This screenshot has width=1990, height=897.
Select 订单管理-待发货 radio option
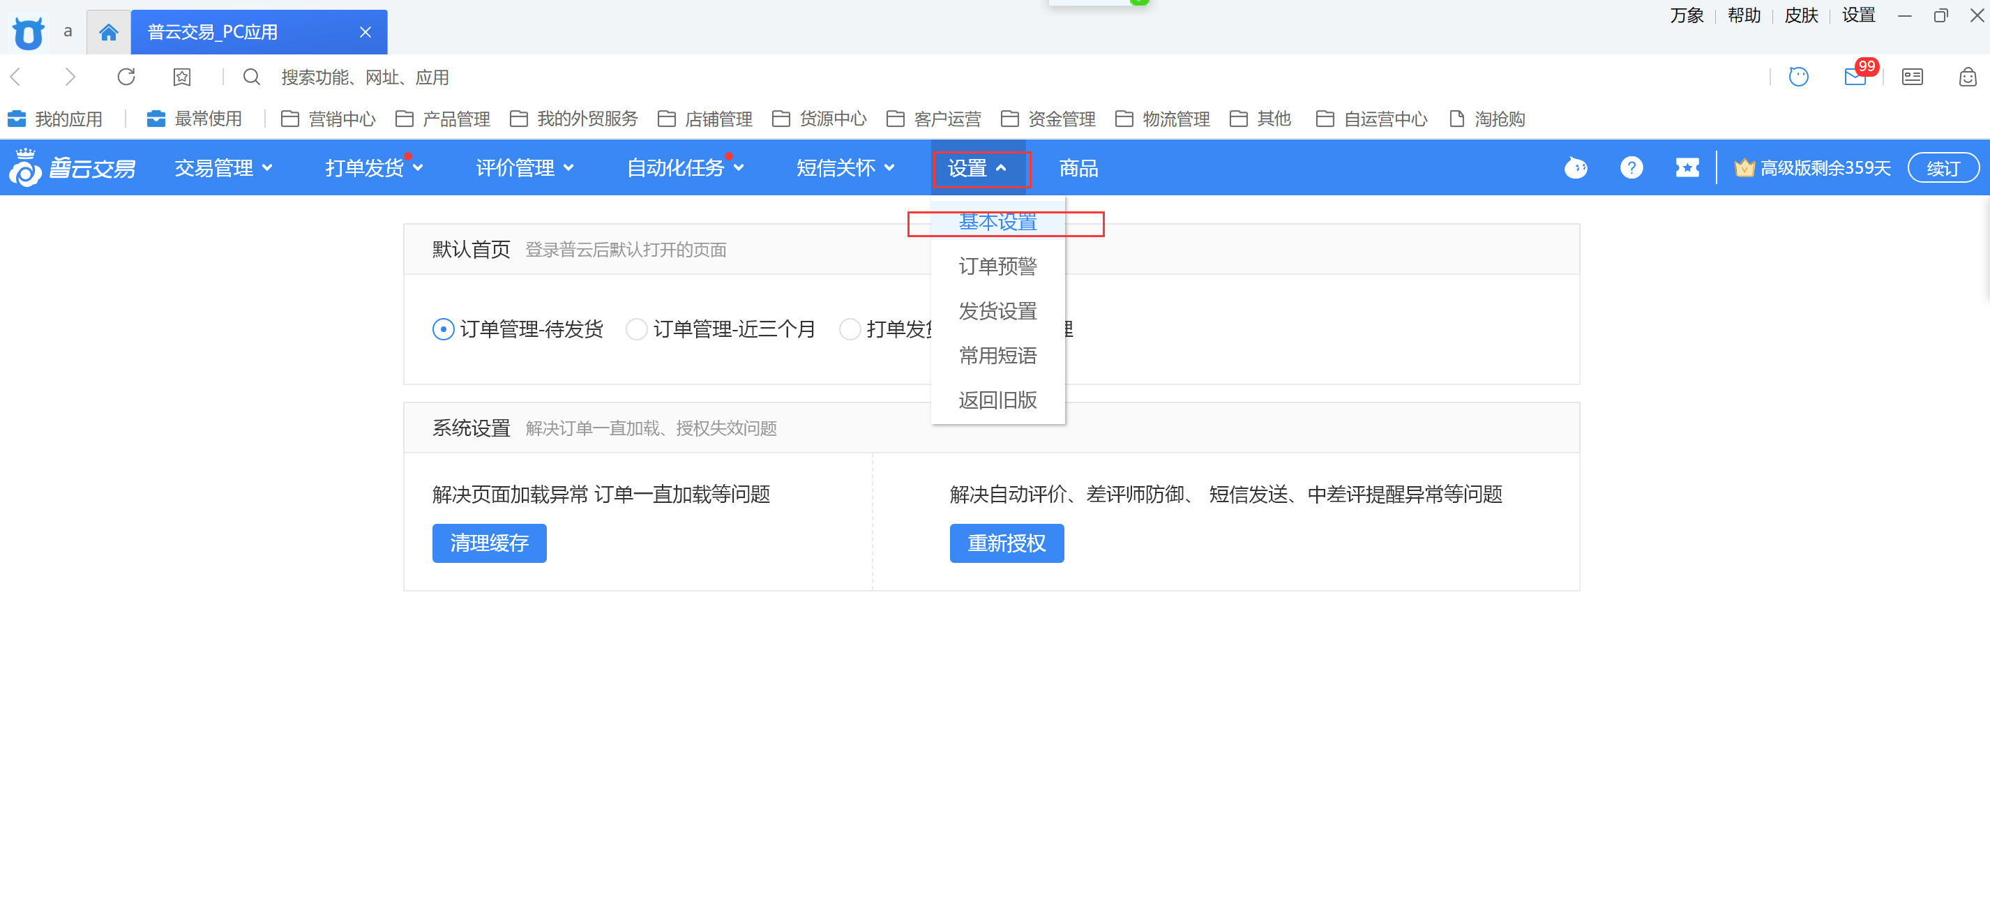pyautogui.click(x=443, y=329)
